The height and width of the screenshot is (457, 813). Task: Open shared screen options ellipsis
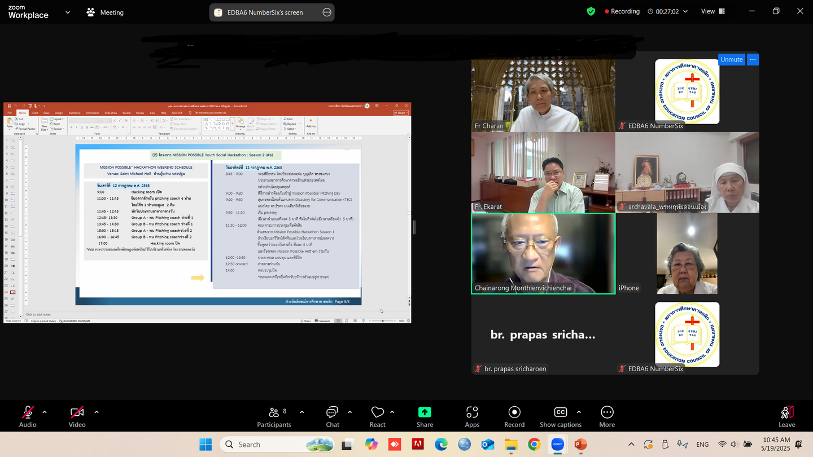tap(327, 12)
